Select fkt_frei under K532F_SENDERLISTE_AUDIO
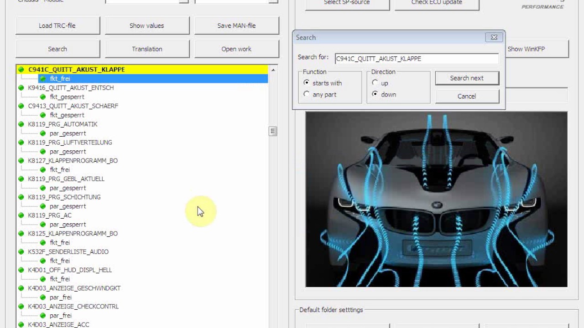Viewport: 584px width, 328px height. click(60, 261)
